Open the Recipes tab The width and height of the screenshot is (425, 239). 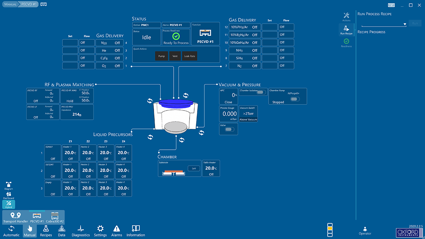coord(46,231)
